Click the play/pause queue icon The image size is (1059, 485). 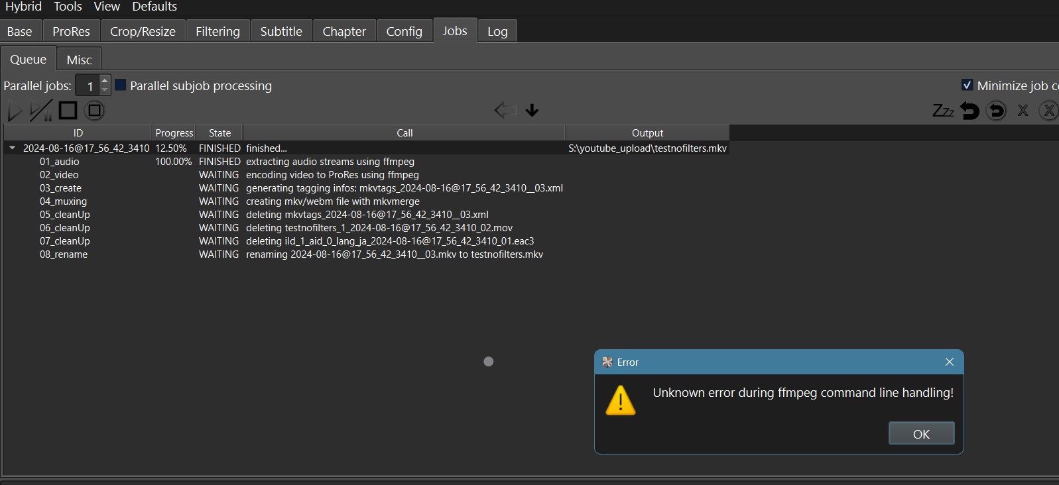pyautogui.click(x=41, y=111)
